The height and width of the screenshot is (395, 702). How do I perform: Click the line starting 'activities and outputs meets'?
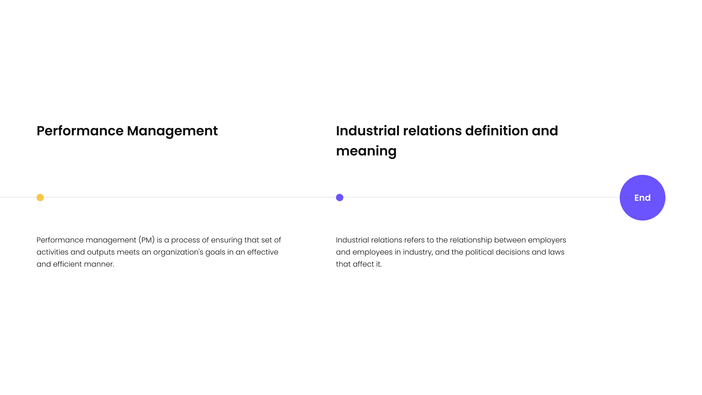tap(157, 252)
